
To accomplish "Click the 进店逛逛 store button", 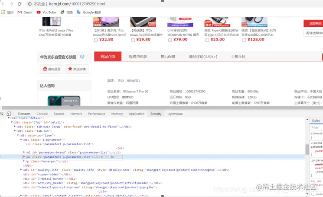I will click(52, 69).
